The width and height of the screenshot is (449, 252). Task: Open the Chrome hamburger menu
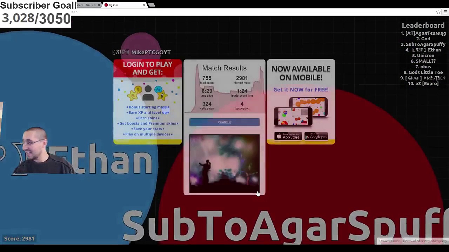coord(445,12)
